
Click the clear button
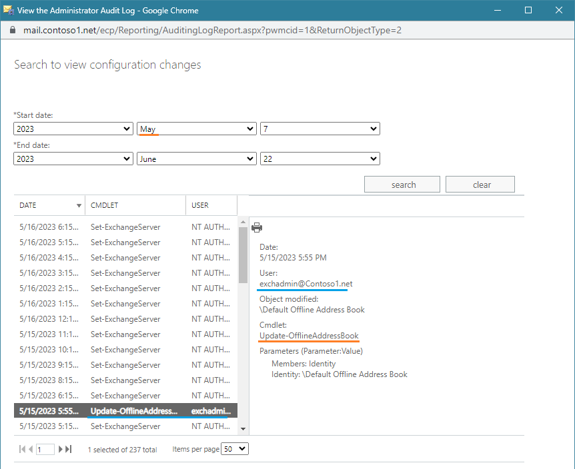(x=480, y=184)
